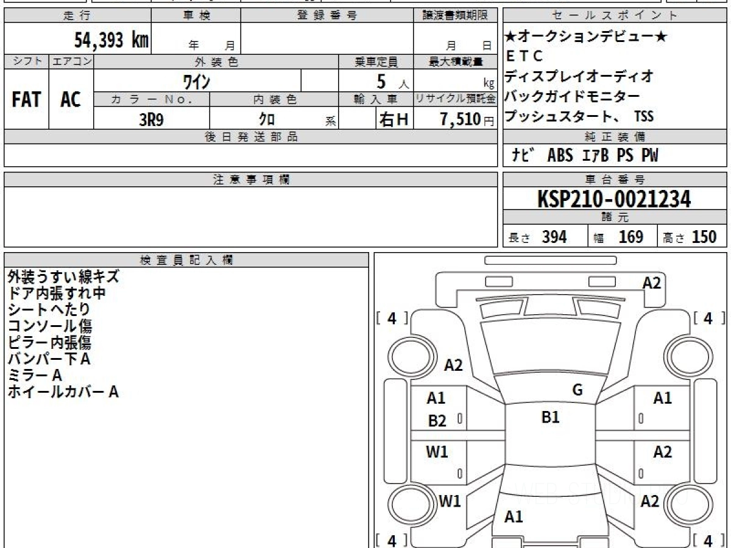Click the B2 mark on car diagram
Image resolution: width=731 pixels, height=548 pixels.
(437, 420)
